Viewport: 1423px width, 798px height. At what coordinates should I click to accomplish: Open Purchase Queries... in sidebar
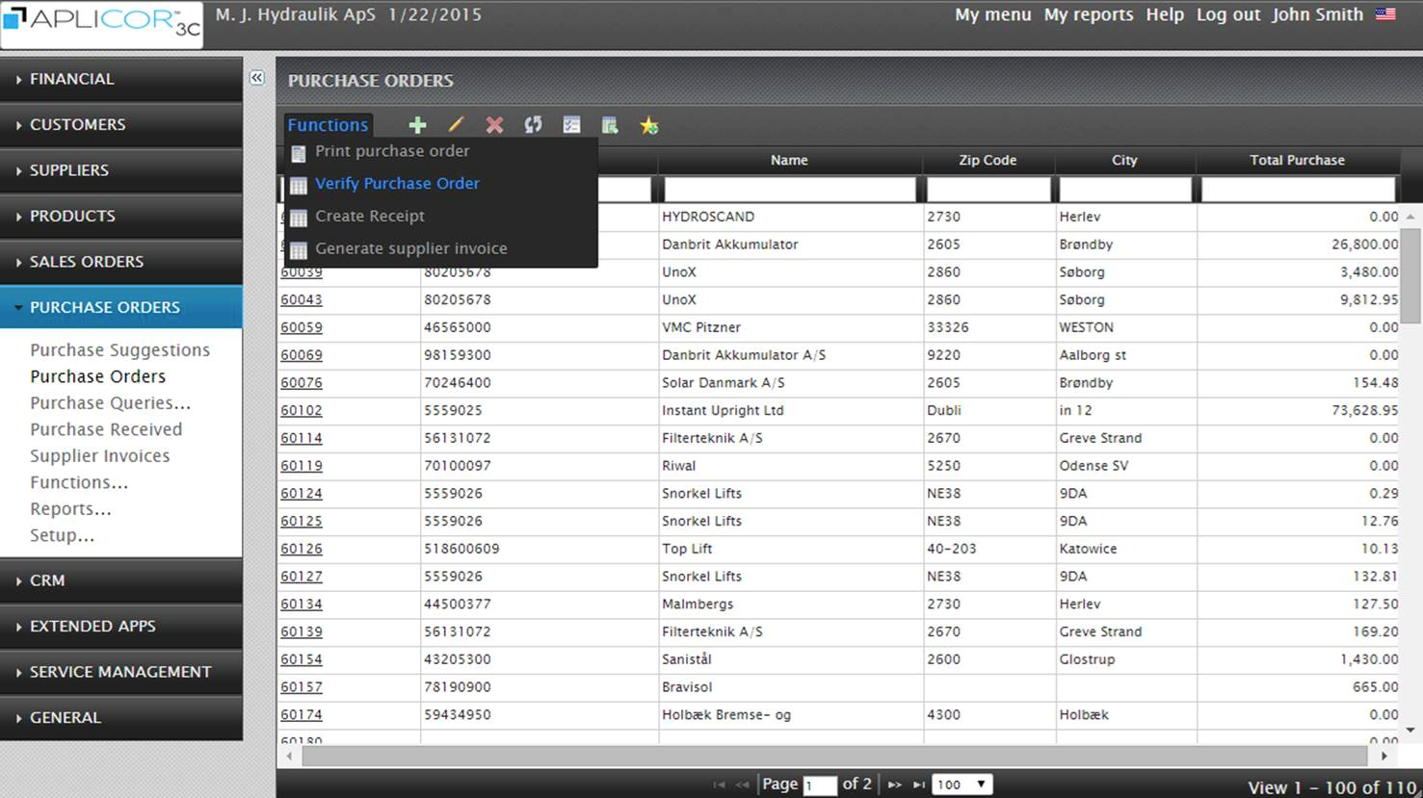point(110,403)
